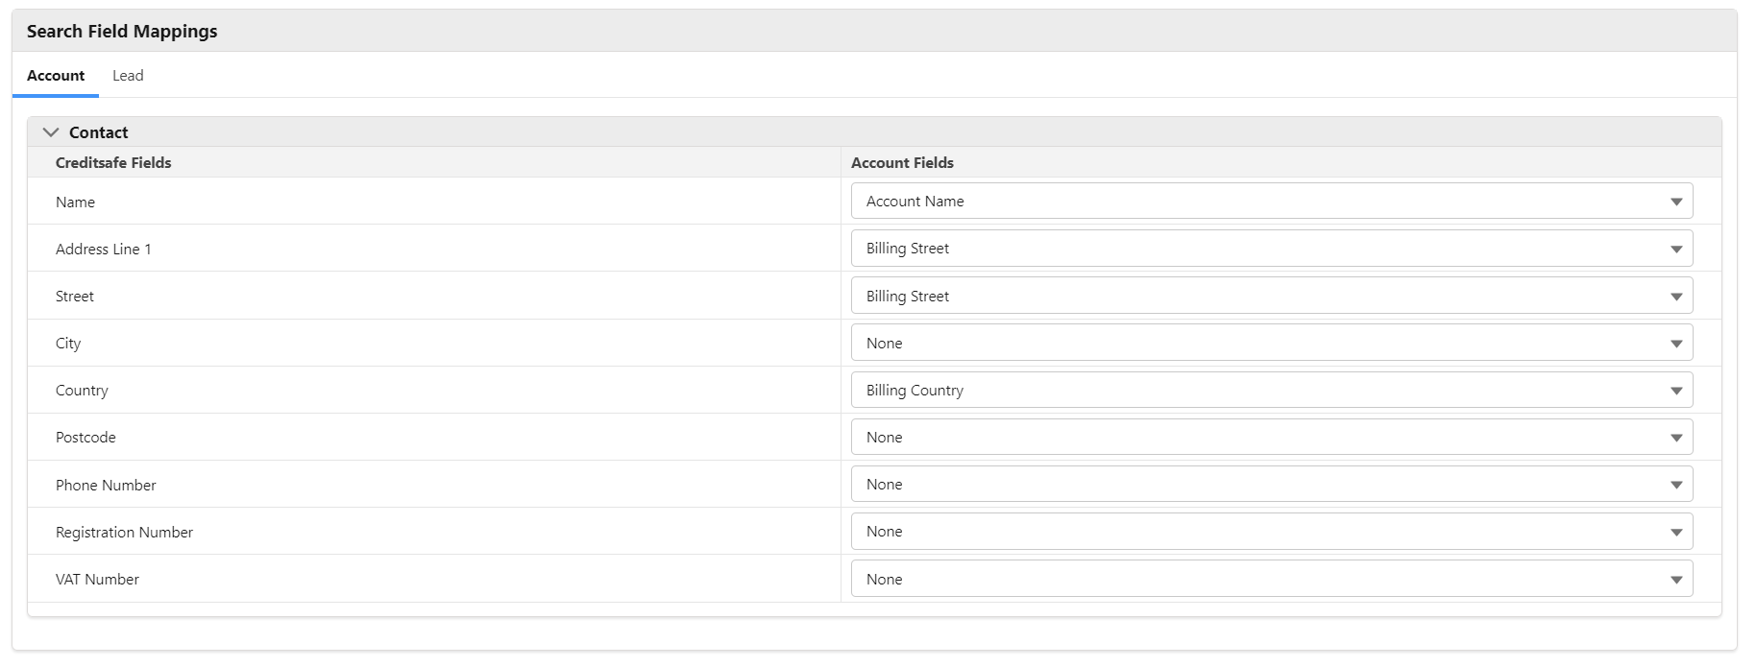Click the Registration Number row label
This screenshot has height=667, width=1756.
tap(124, 533)
